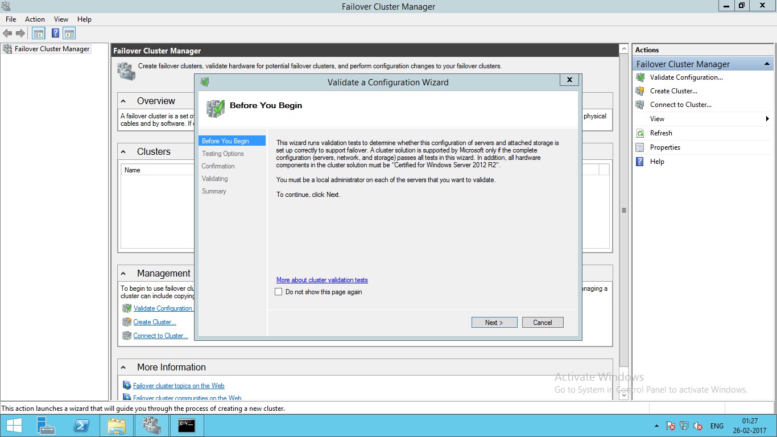The width and height of the screenshot is (777, 437).
Task: Select the Testing Options wizard step
Action: pos(223,154)
